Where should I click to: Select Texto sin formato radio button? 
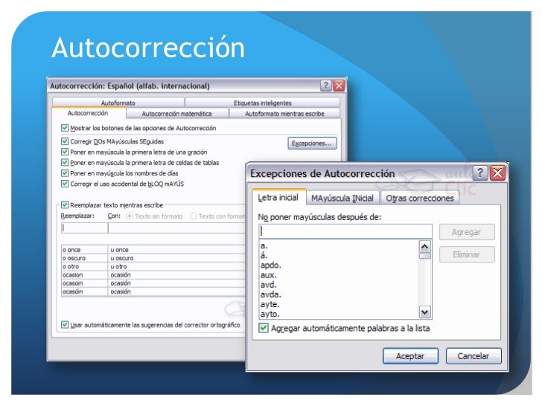pos(130,216)
